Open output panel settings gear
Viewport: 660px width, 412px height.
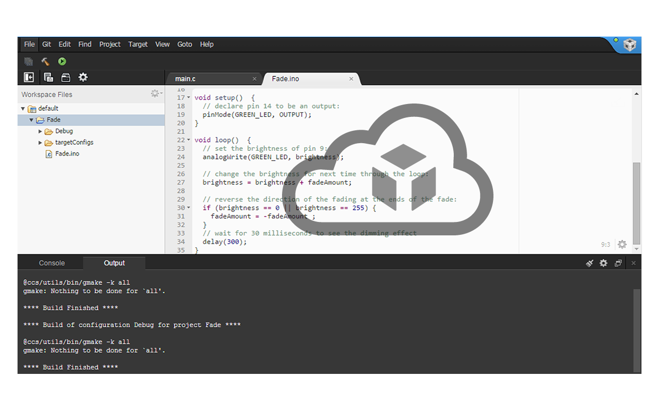(x=603, y=263)
